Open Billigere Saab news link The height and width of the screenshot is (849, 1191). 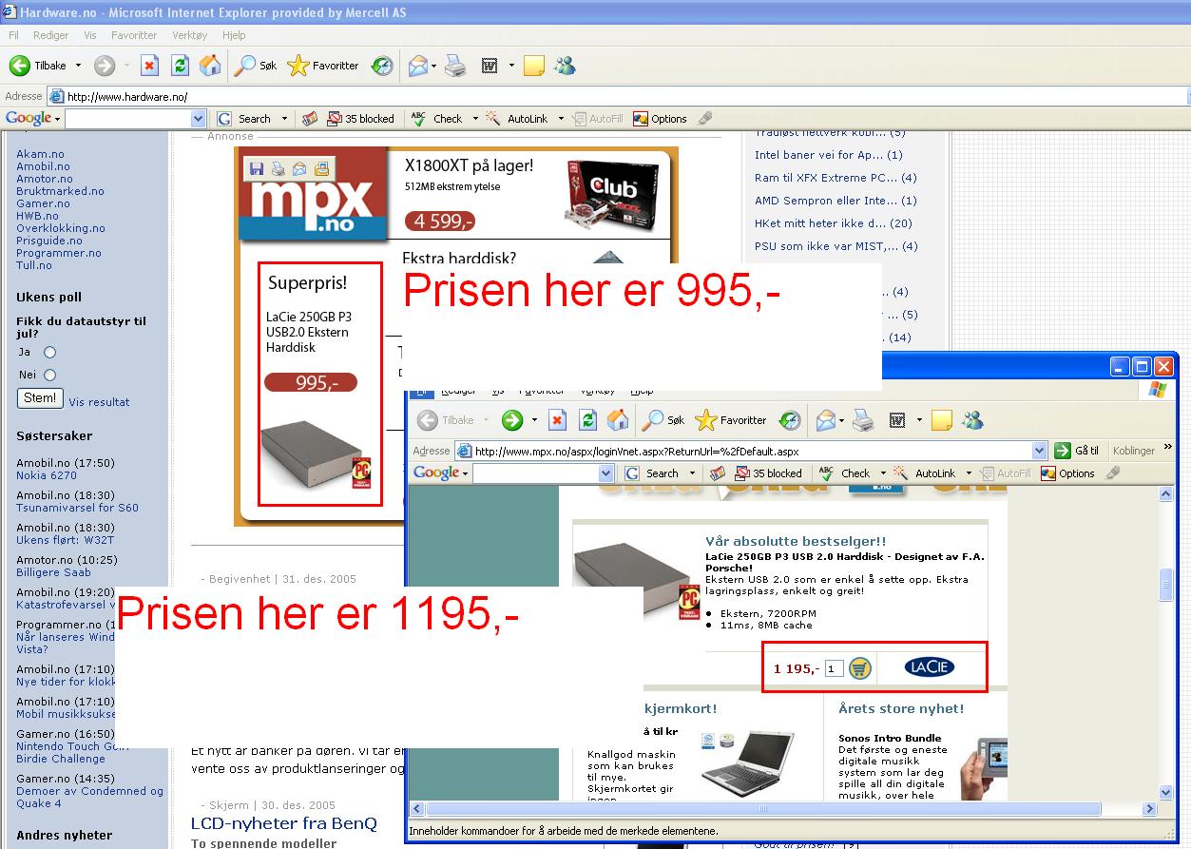point(53,572)
